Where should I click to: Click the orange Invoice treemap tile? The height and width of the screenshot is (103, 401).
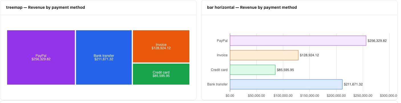pos(161,46)
